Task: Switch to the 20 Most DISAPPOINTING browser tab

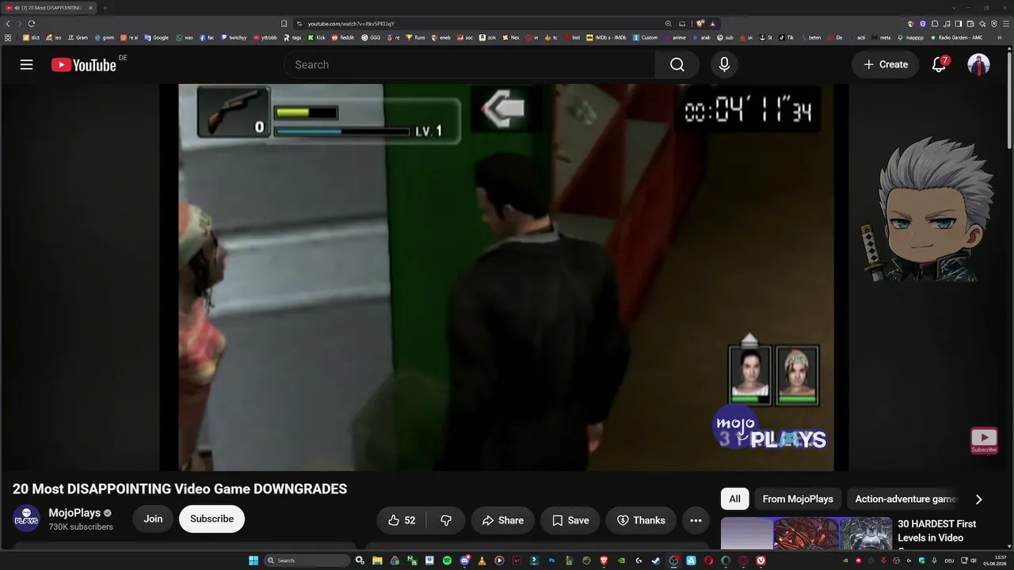Action: [x=49, y=8]
